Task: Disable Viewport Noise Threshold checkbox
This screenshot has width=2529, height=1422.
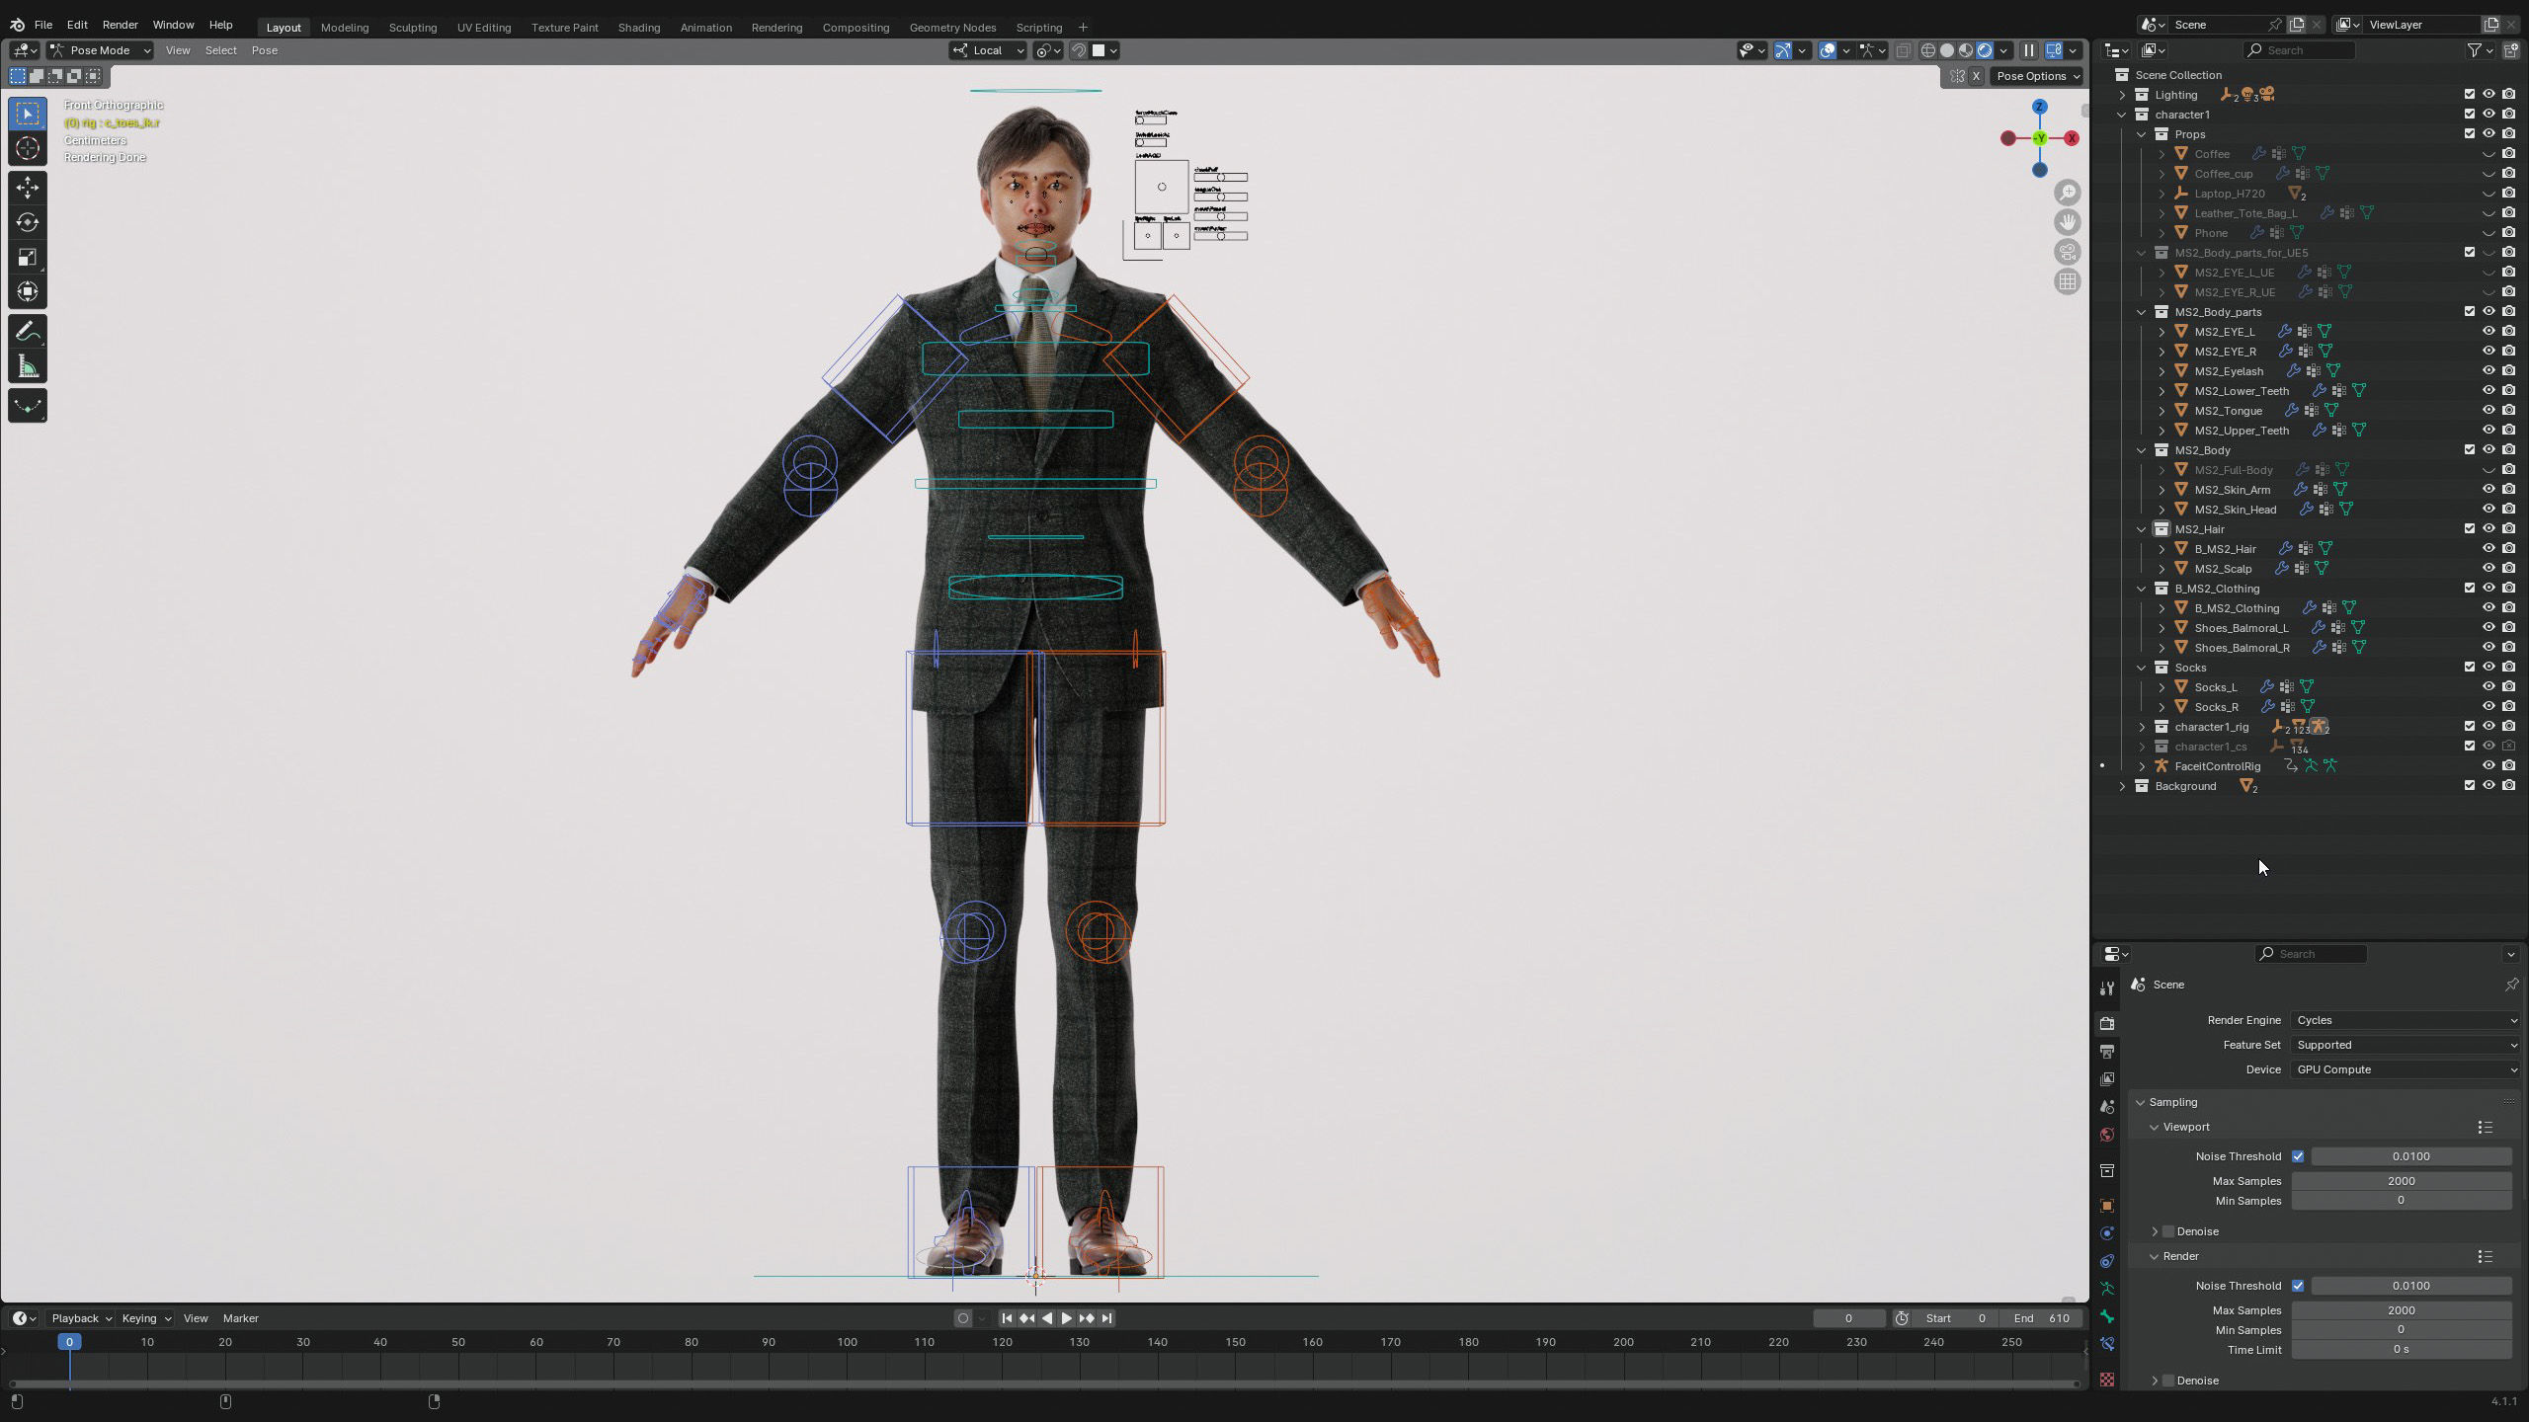Action: point(2298,1156)
